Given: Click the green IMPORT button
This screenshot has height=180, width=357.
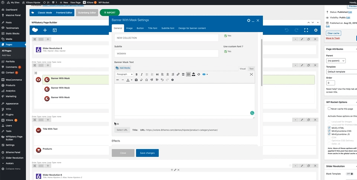Looking at the screenshot, I should coord(110,13).
